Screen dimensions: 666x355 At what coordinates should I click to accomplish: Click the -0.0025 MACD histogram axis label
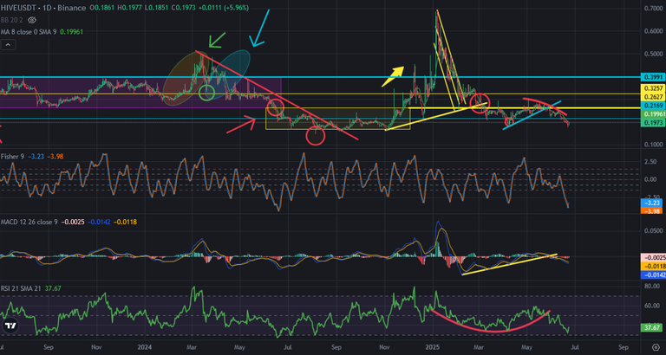click(x=652, y=258)
